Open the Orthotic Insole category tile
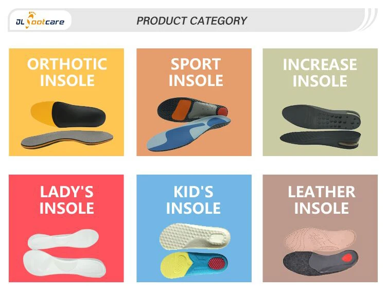386x291 pixels. [66, 102]
